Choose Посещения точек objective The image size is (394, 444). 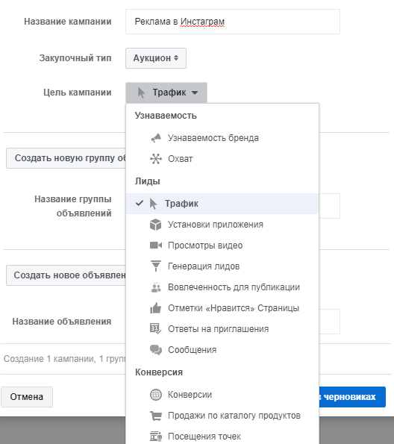[222, 437]
